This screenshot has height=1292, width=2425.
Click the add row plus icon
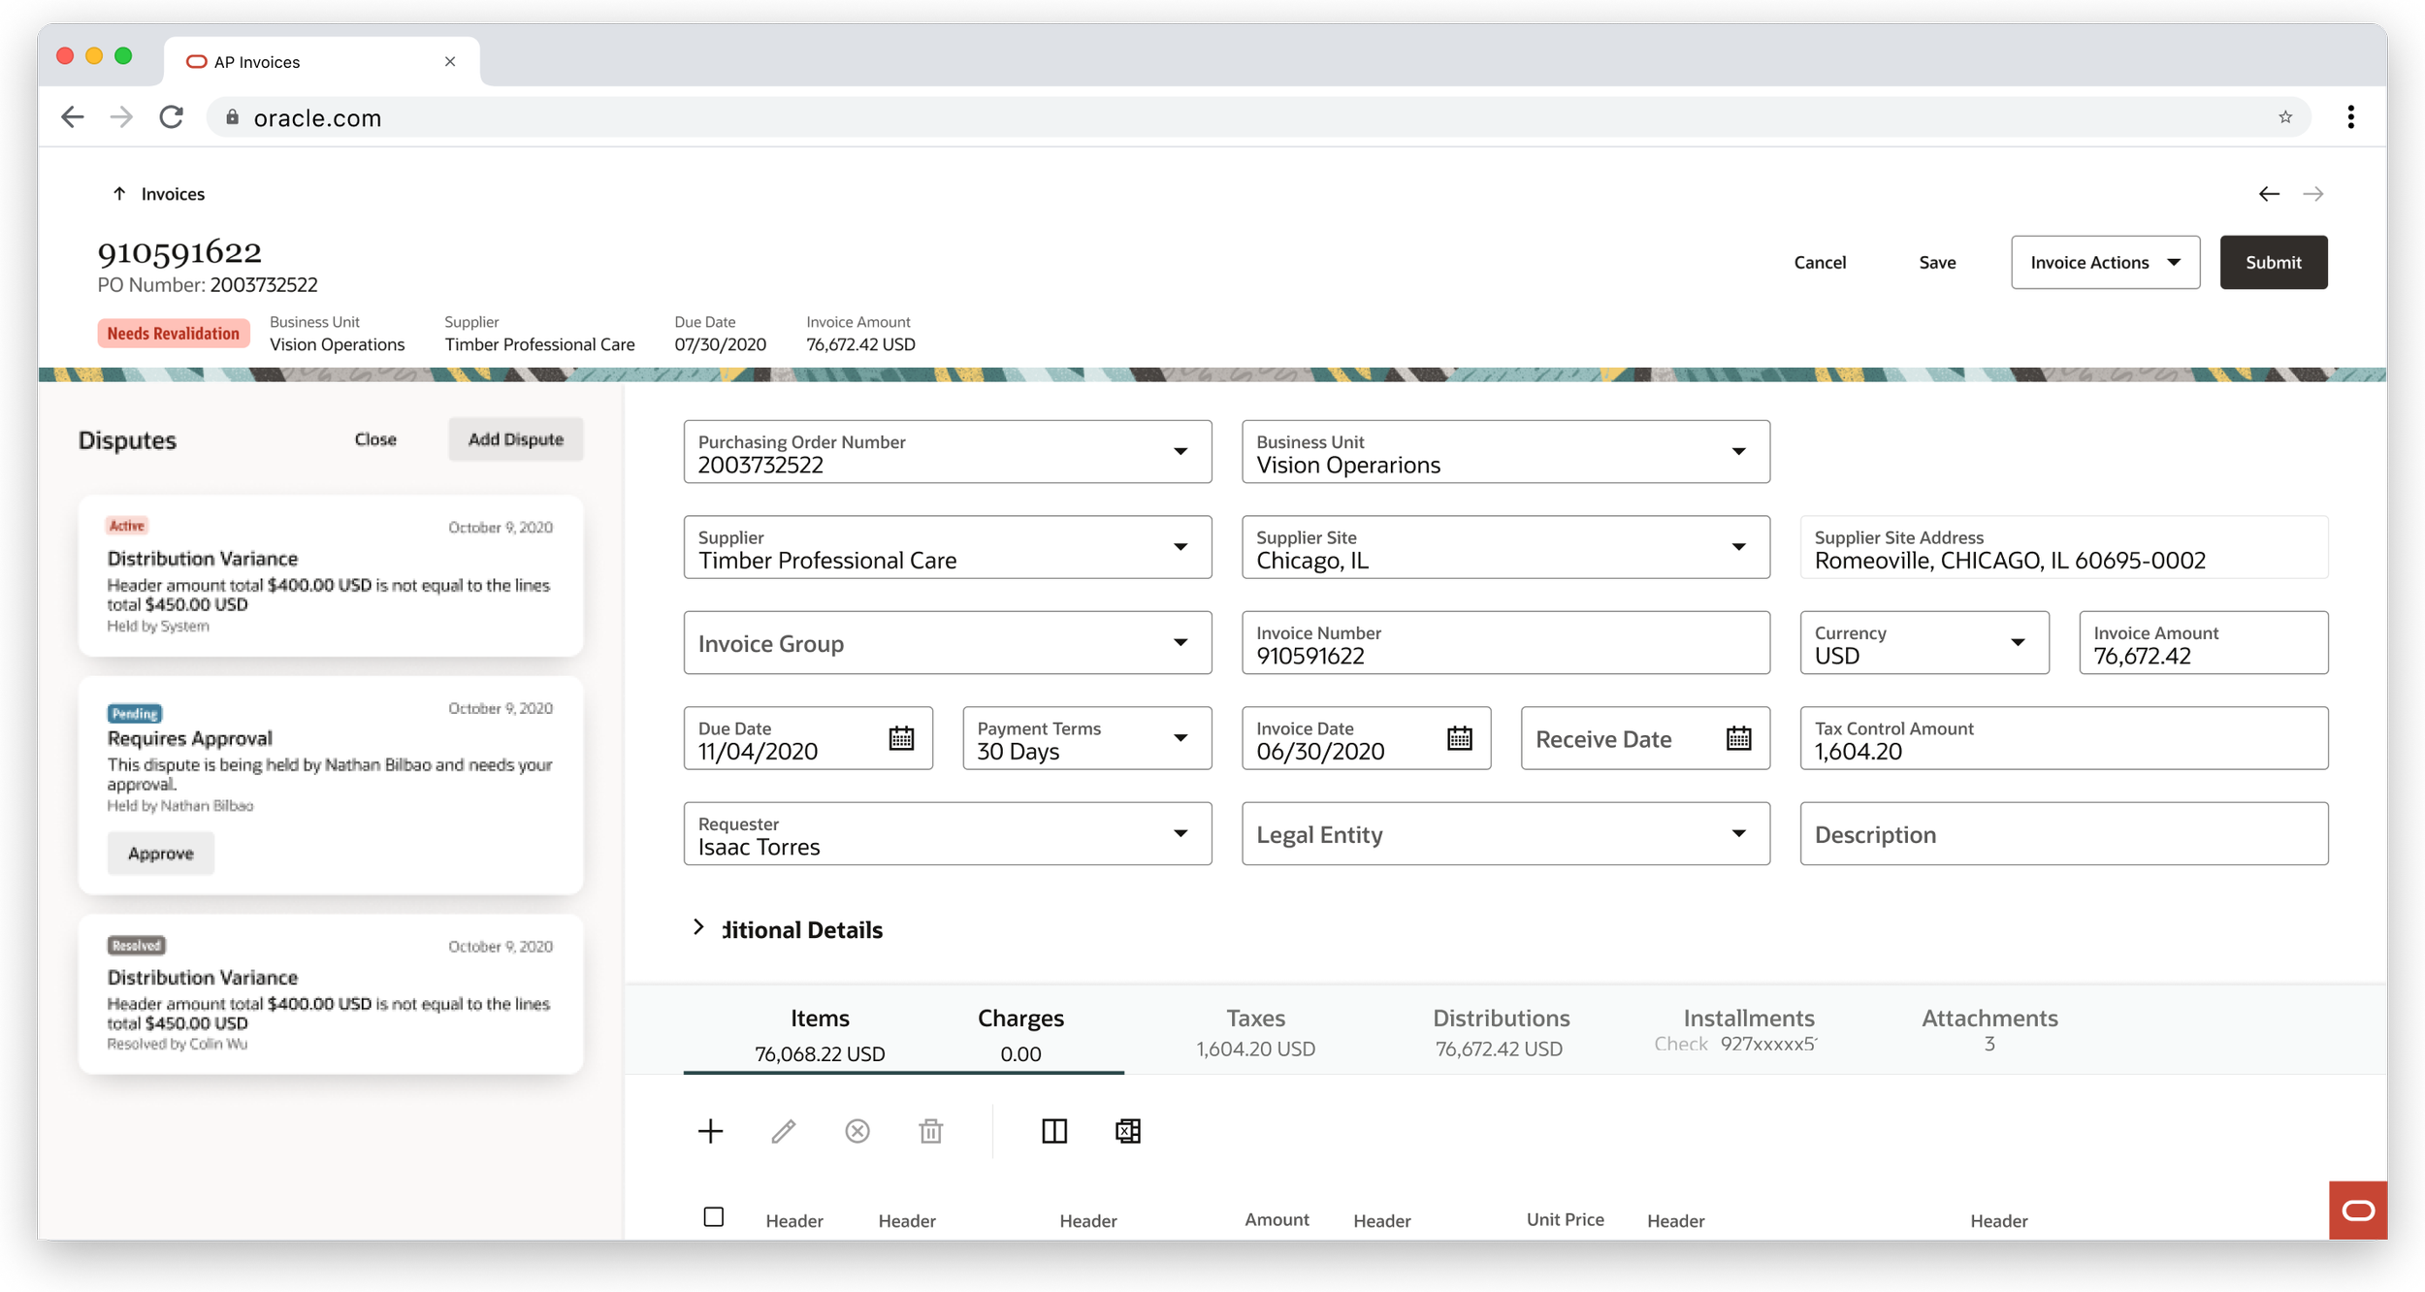click(710, 1131)
